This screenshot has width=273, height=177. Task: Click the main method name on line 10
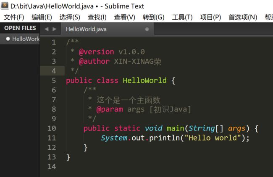pos(175,128)
